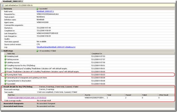Click the WINDOWS2008\TFSSERVICE last changed by value
The height and width of the screenshot is (112, 177).
point(47,33)
